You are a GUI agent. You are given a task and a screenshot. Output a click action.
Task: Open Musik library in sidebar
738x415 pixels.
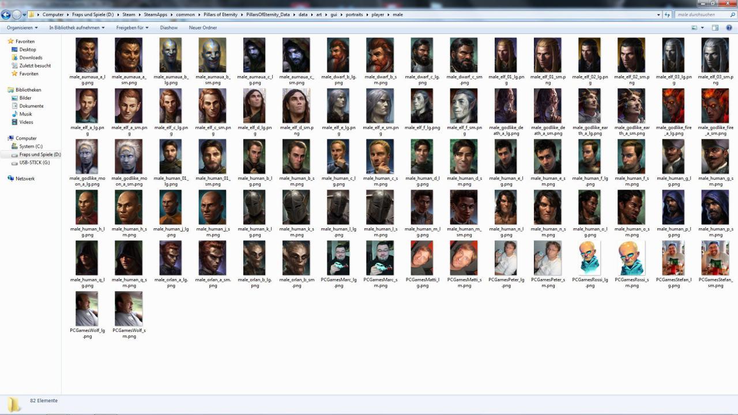(x=25, y=114)
